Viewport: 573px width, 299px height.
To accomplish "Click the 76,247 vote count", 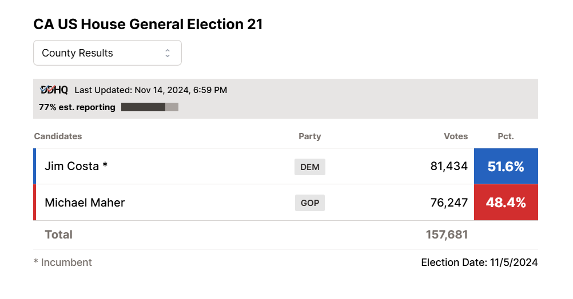I will [449, 203].
